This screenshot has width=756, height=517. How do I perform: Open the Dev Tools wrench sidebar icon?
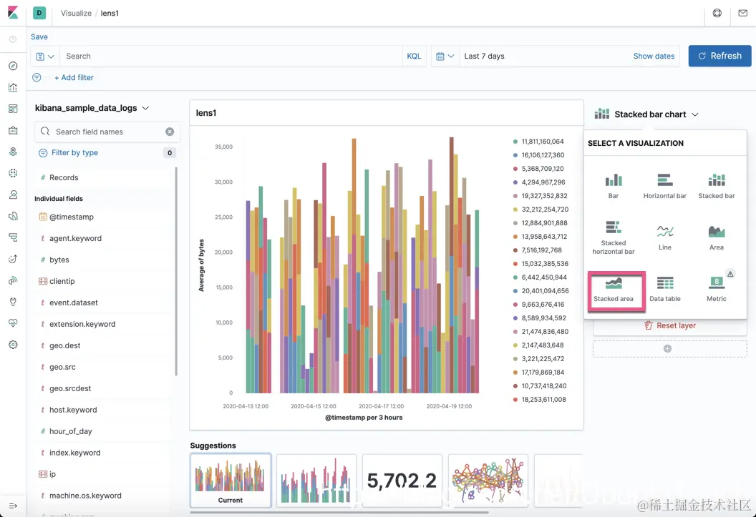(13, 302)
